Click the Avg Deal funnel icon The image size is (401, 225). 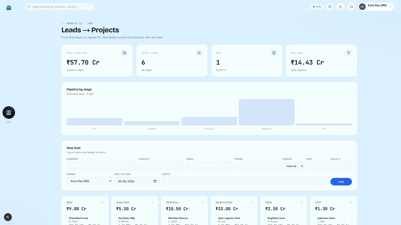pyautogui.click(x=348, y=53)
